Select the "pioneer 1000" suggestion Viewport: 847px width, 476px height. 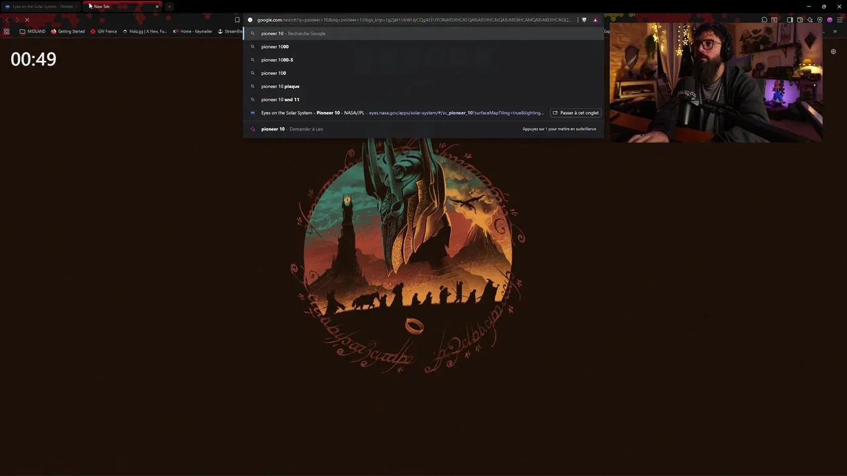423,46
